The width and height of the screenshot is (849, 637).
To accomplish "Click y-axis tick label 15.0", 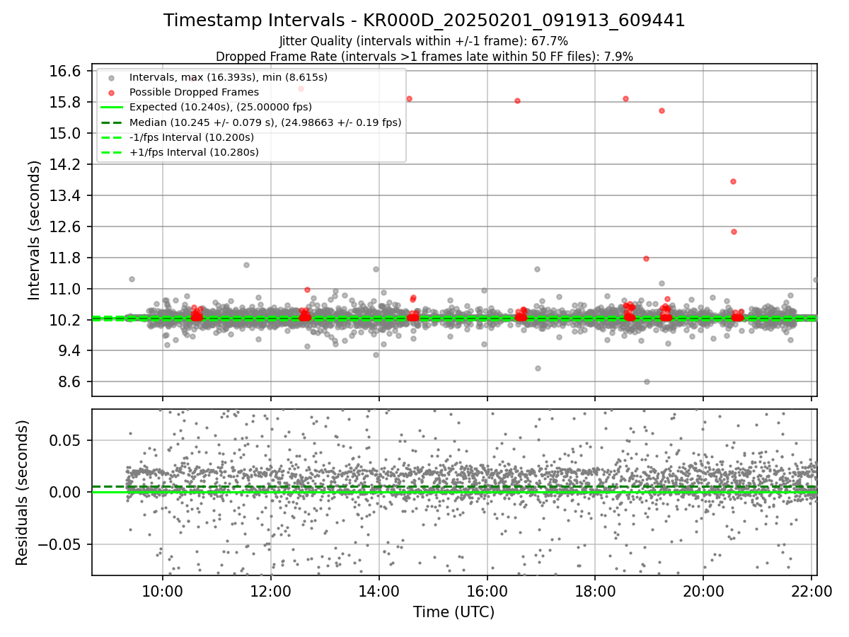I will (x=65, y=133).
